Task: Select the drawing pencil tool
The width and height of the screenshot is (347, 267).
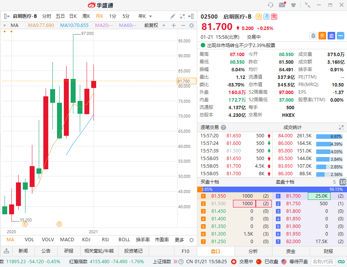Action: [173, 16]
